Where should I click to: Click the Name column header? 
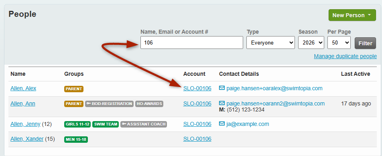(18, 74)
